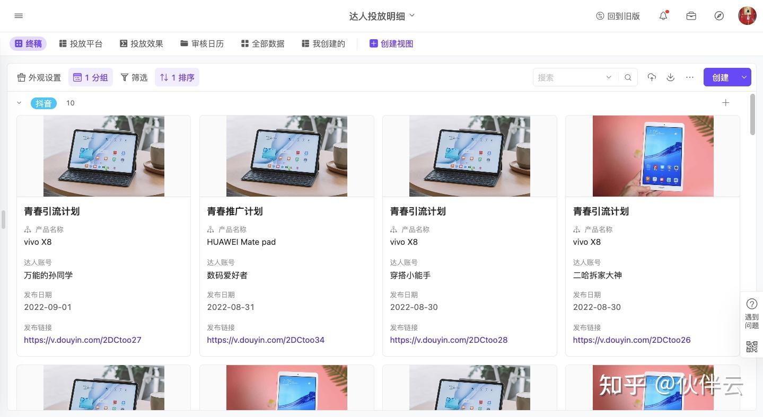
Task: Click the vertical scrollbar thumb
Action: [752, 114]
